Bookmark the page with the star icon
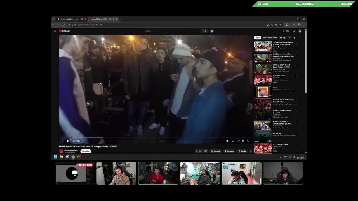Image resolution: width=358 pixels, height=201 pixels. click(x=281, y=25)
